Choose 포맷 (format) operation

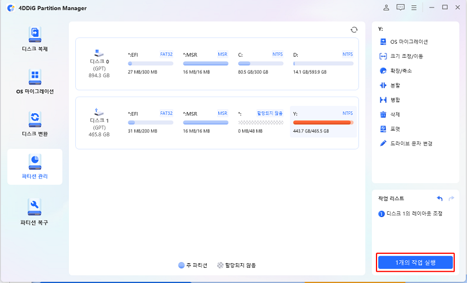coord(390,129)
